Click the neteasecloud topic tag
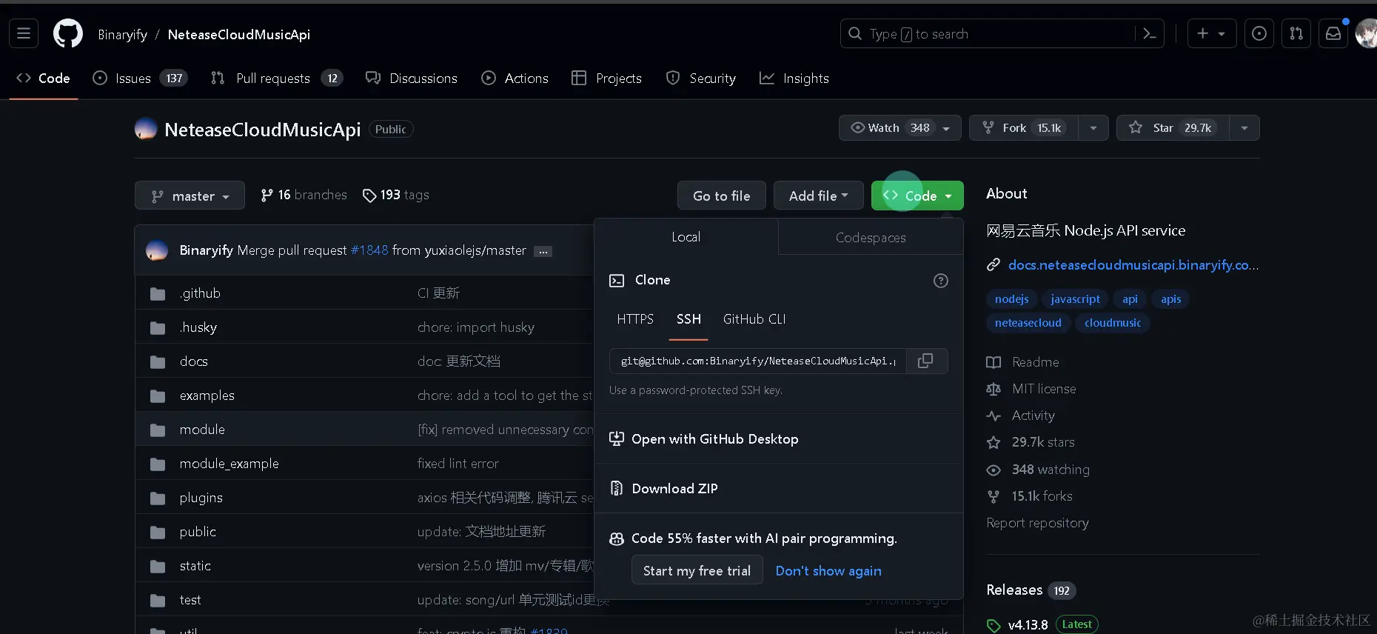This screenshot has height=634, width=1377. click(1028, 323)
